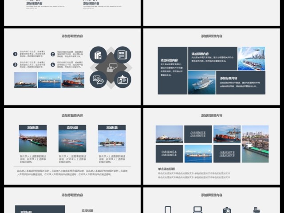
Task: Click title above the dark panel collage
Action: (212, 36)
